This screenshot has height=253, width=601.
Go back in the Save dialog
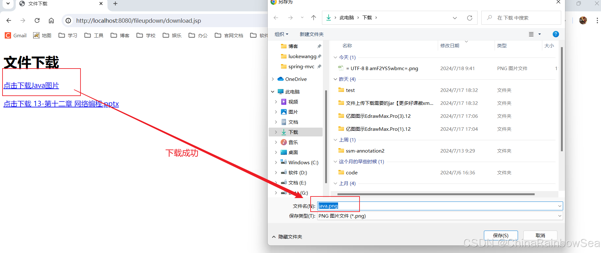point(276,18)
